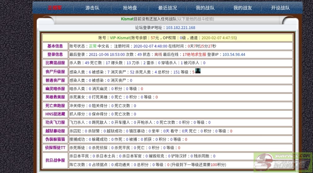Open the 开设战队 tab
The width and height of the screenshot is (313, 173).
[x=280, y=8]
